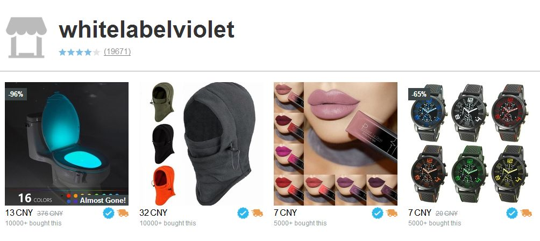The image size is (540, 241).
Task: Click the -65% discount badge on watches
Action: click(419, 94)
